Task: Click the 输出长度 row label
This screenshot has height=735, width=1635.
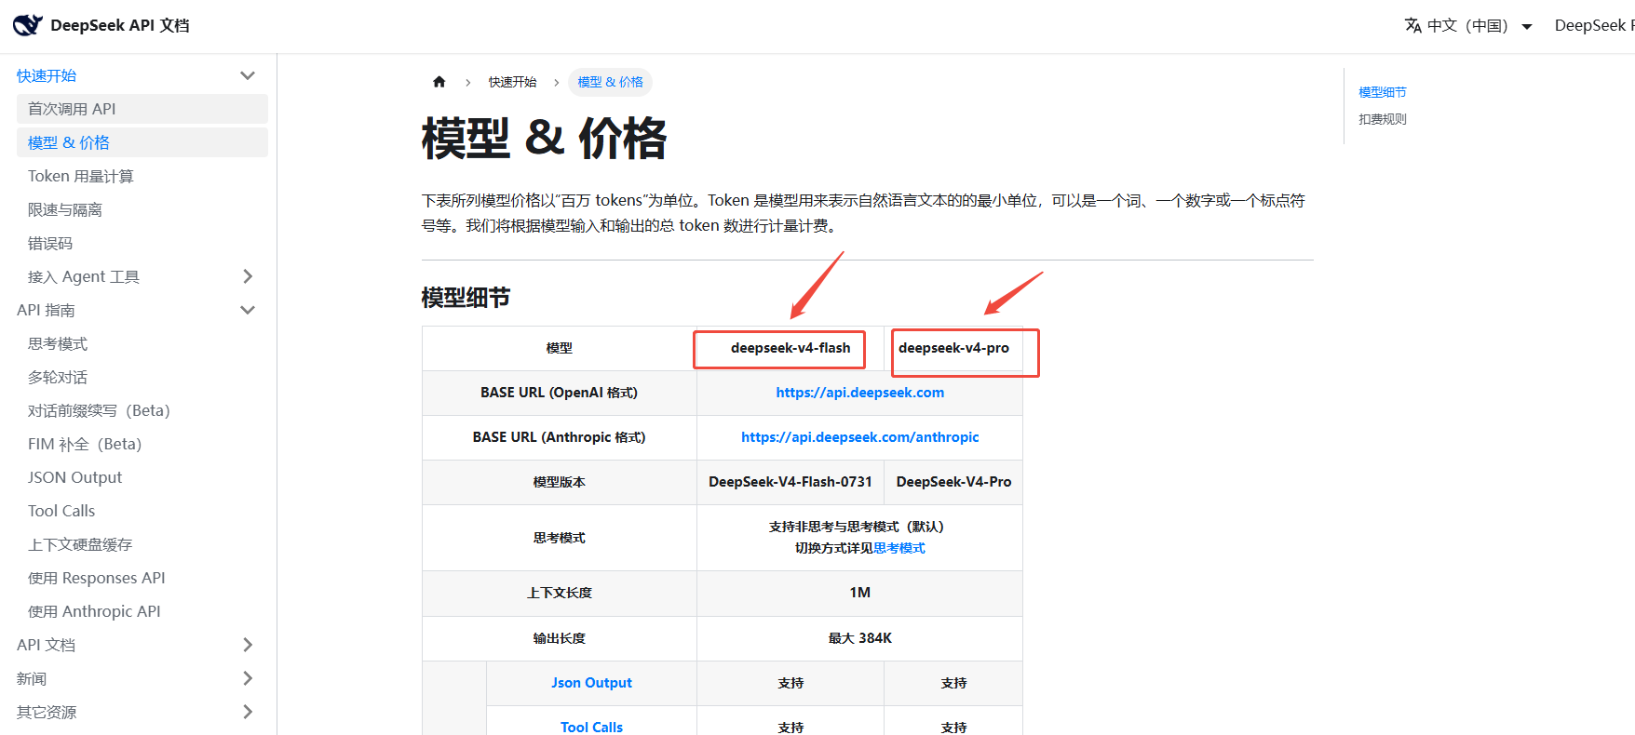Action: 560,638
